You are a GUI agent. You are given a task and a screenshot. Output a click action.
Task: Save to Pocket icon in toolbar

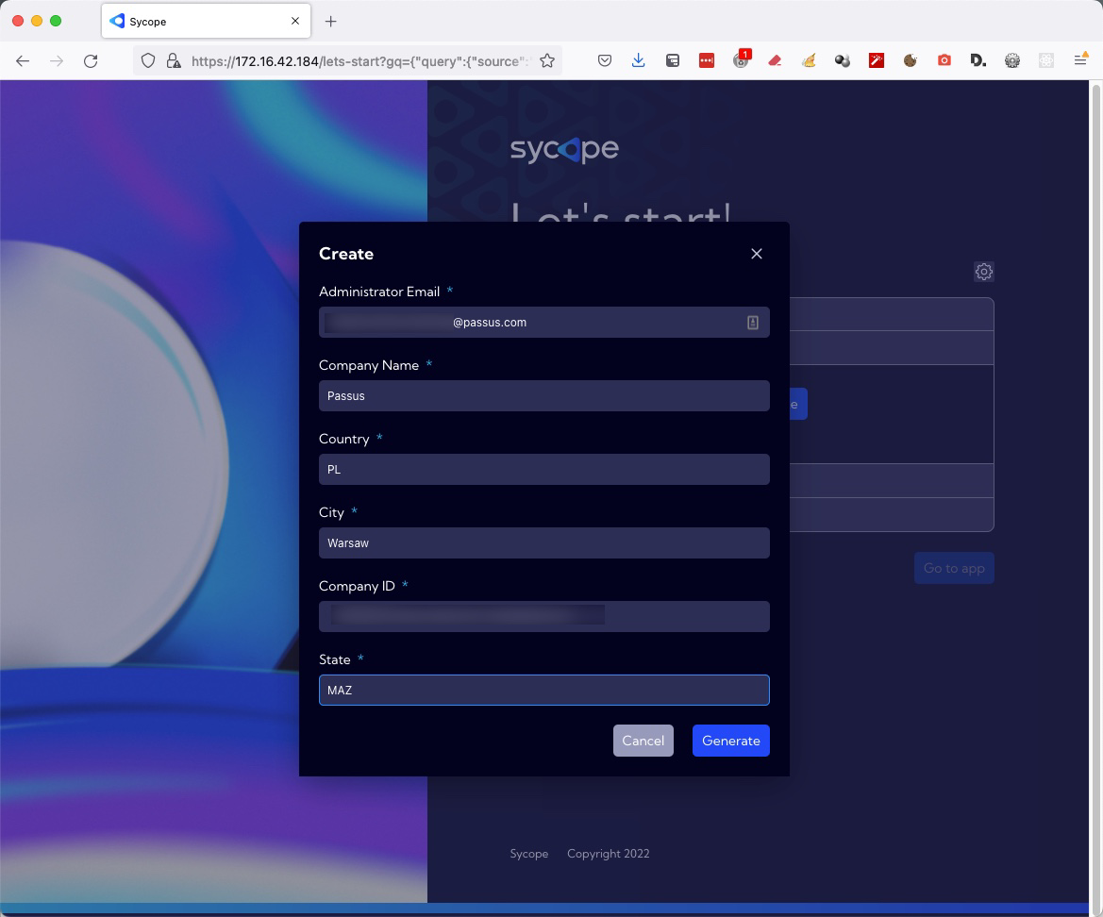pyautogui.click(x=604, y=61)
